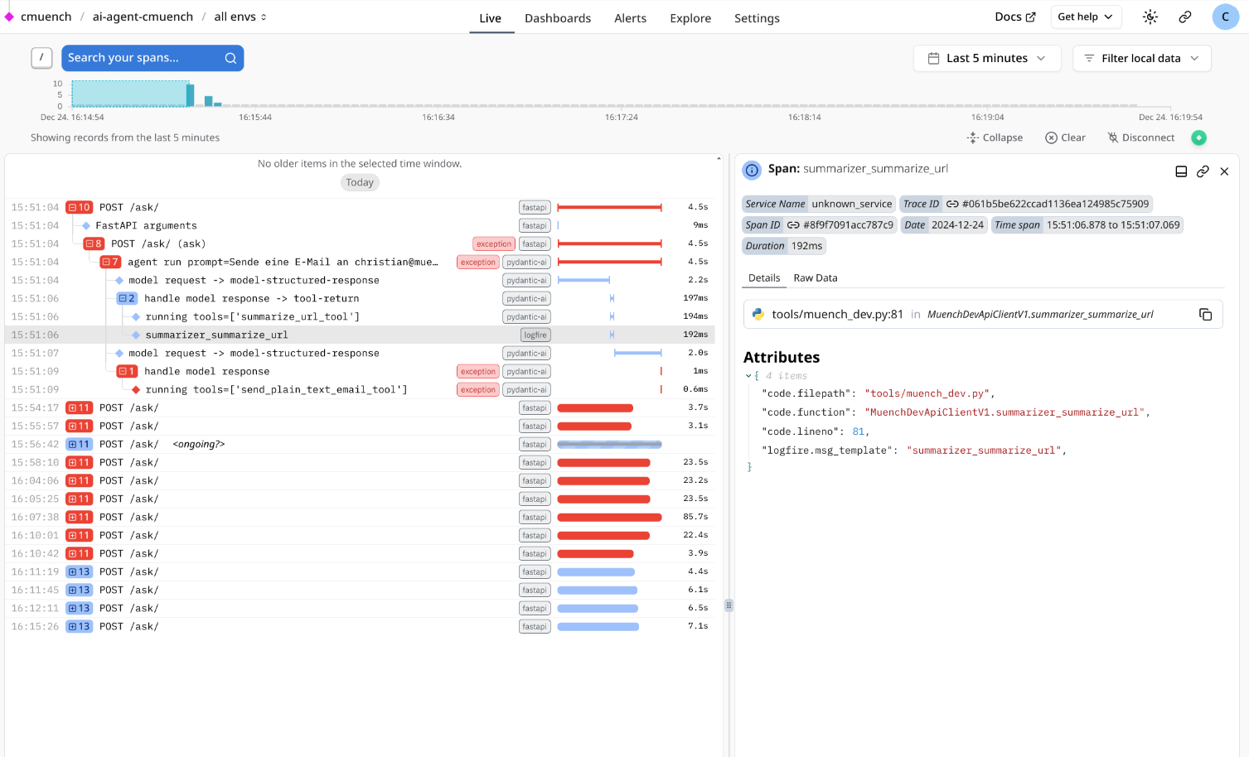Screen dimensions: 1249x757
Task: Click the slash shortcut search icon
Action: pyautogui.click(x=41, y=57)
